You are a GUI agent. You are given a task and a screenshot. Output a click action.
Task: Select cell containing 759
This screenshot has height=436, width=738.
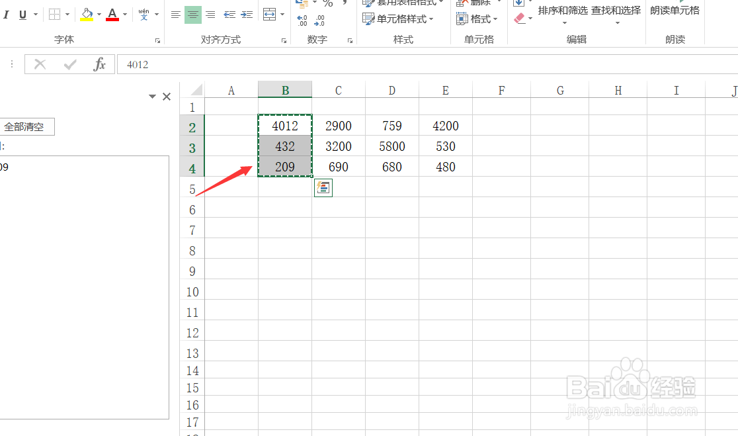392,126
